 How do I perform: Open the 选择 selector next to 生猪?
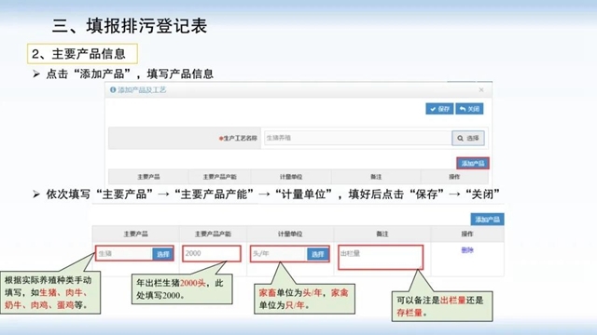(x=163, y=254)
